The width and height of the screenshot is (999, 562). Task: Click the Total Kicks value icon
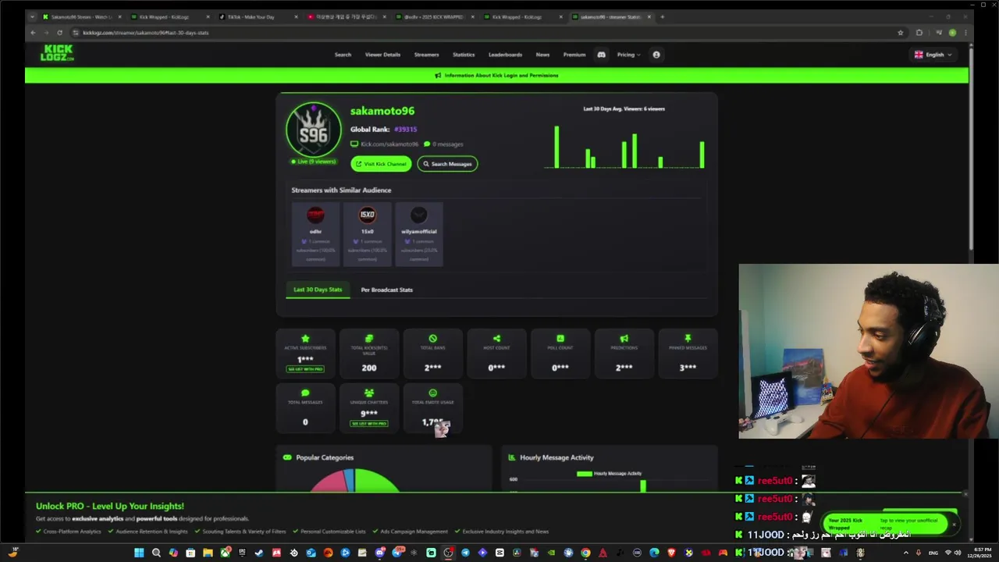369,339
